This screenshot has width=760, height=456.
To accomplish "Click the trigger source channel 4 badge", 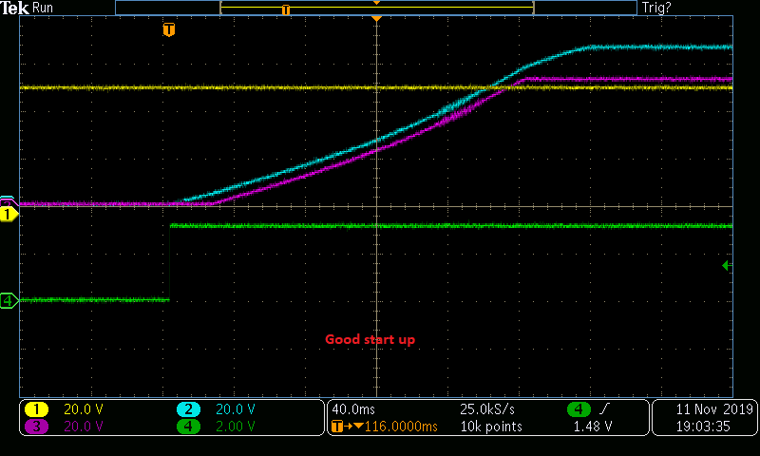I will [579, 409].
